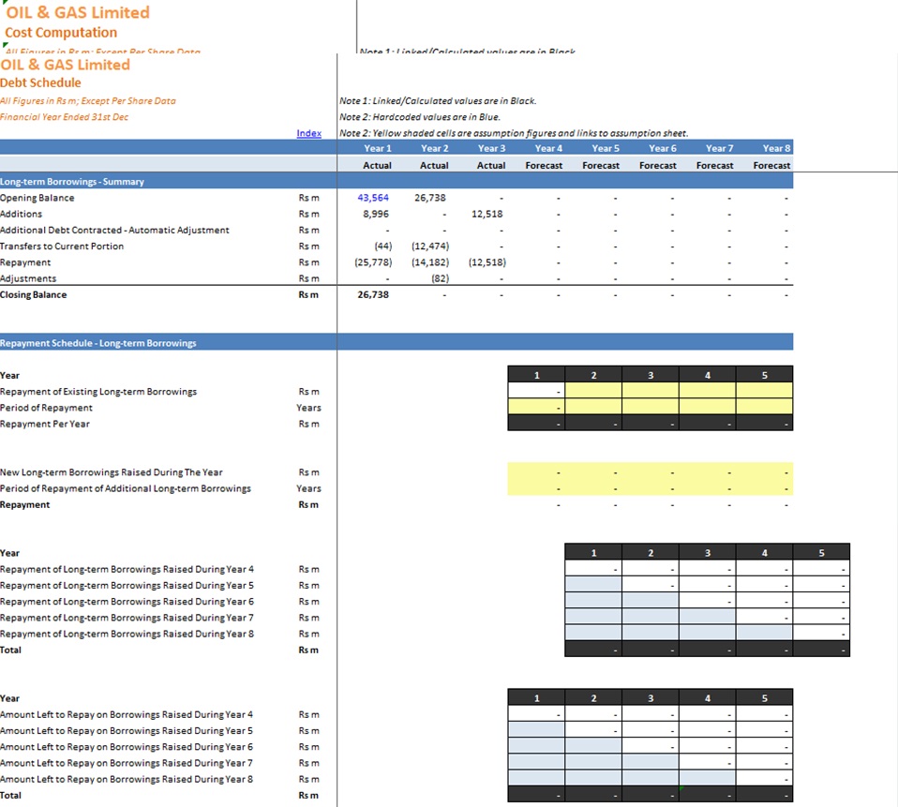Select the Forecast label under Year 5
The image size is (898, 807).
(601, 166)
